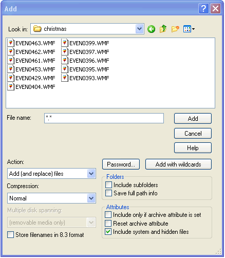Select the EVEN0404.WMF file icon
This screenshot has height=258, width=225.
coord(11,86)
